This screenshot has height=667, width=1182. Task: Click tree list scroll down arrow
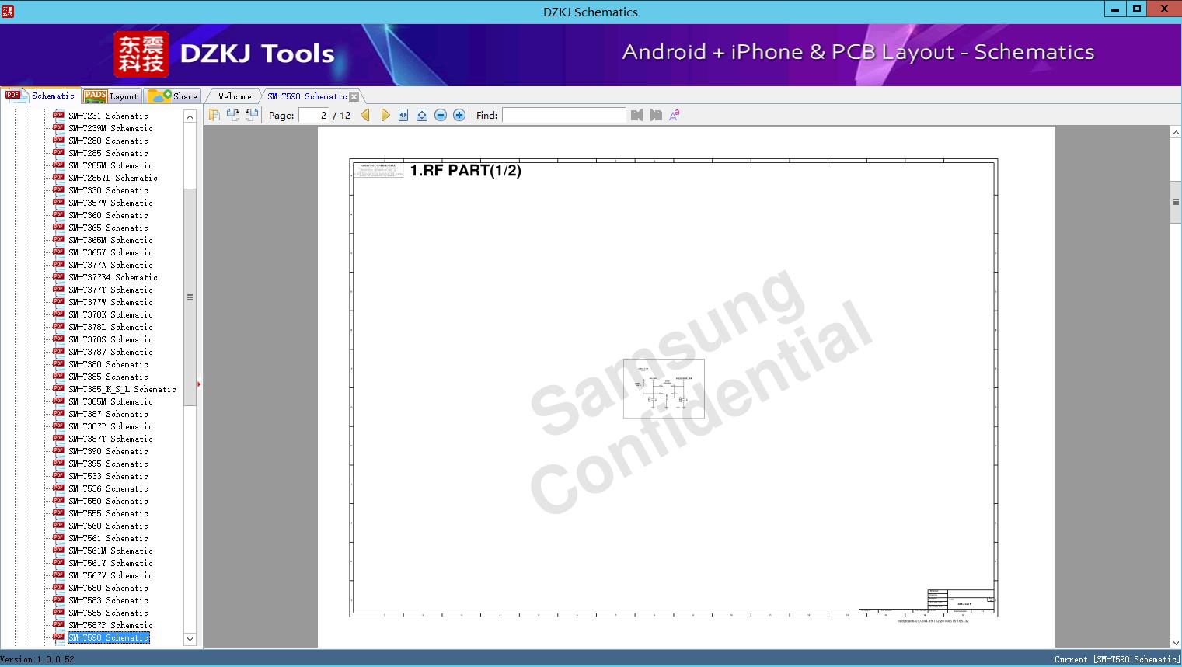pos(190,639)
